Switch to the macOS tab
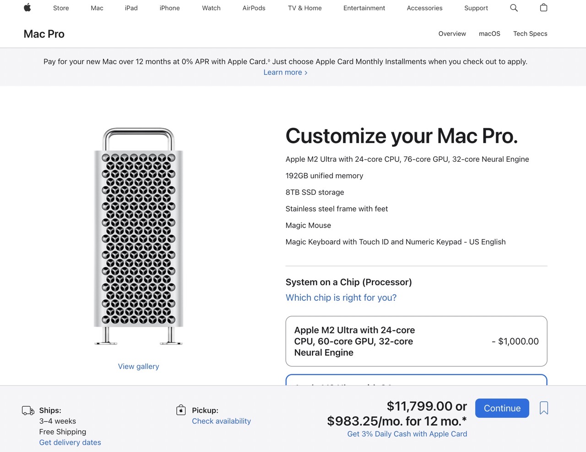Screen dimensions: 586x452 tap(489, 34)
